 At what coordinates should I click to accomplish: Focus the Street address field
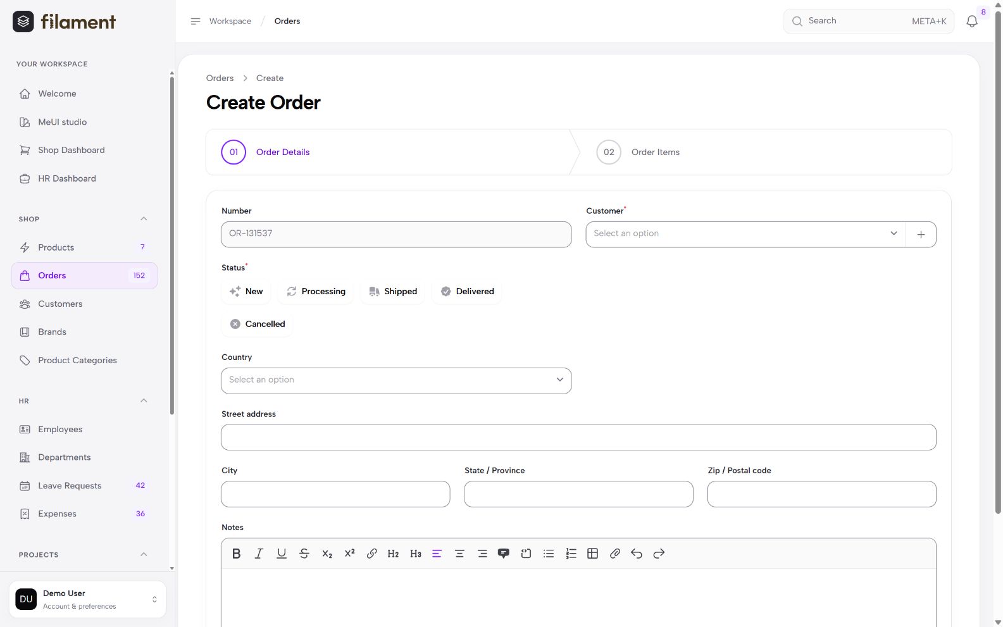point(578,437)
